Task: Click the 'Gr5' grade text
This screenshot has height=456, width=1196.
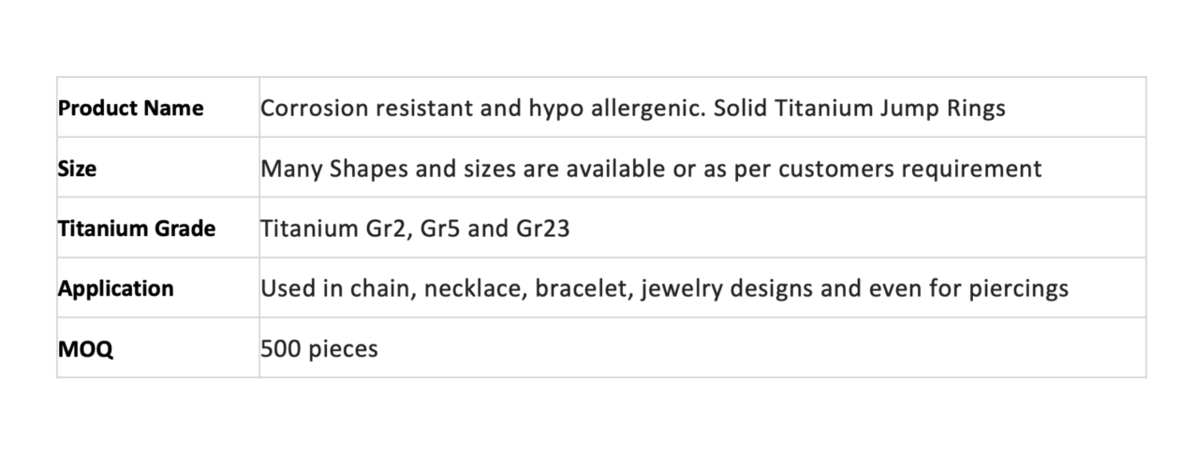Action: (440, 228)
